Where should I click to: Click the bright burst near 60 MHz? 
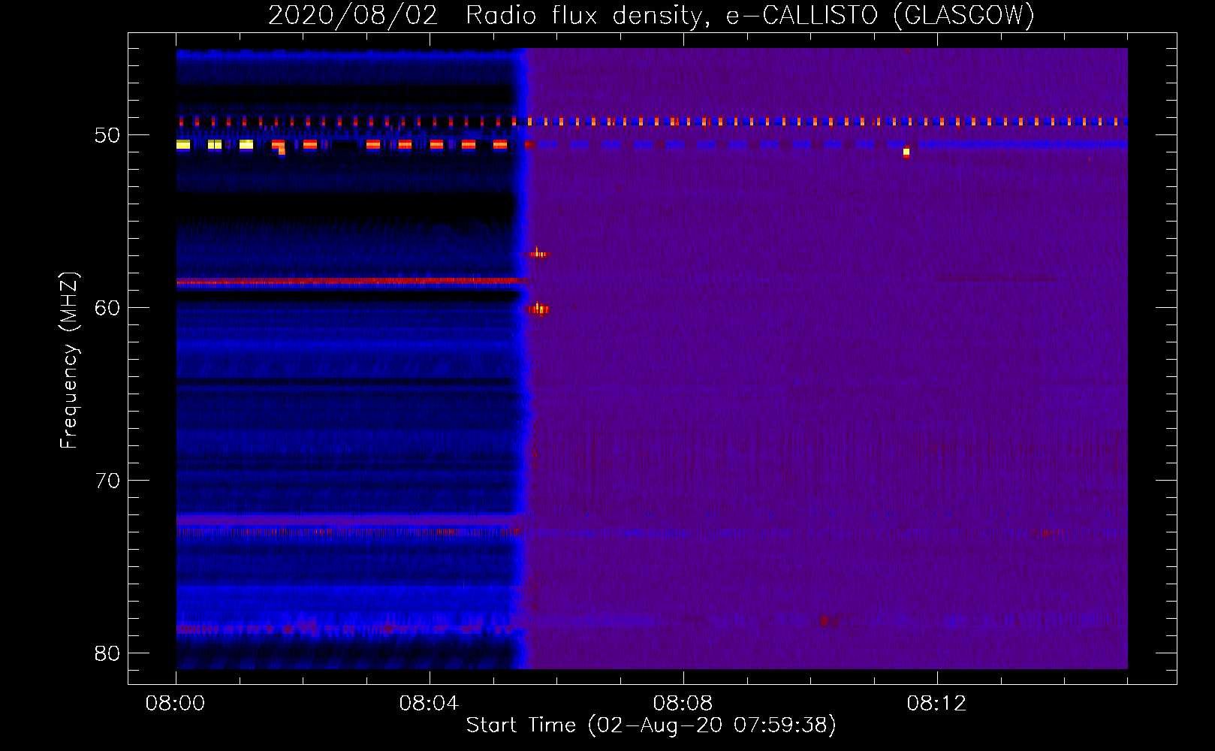[538, 309]
